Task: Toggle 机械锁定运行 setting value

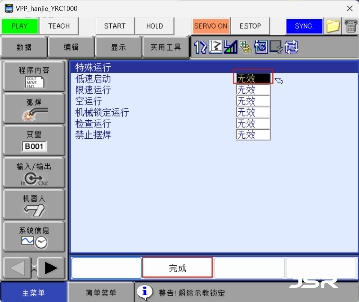Action: coord(253,112)
